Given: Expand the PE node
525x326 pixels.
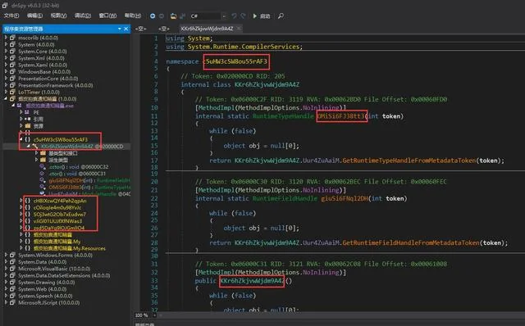Looking at the screenshot, I should (x=21, y=112).
